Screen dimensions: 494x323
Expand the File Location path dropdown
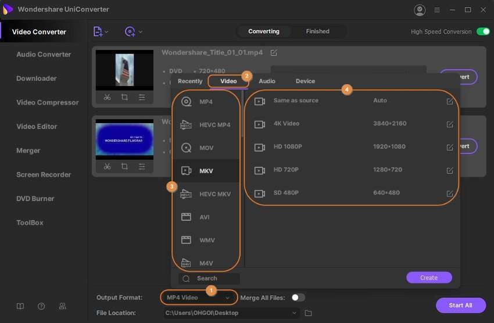coord(295,313)
